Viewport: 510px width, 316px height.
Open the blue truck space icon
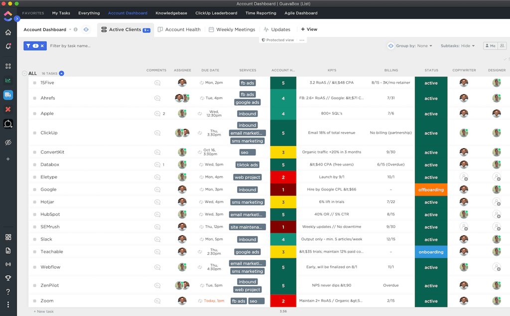click(x=8, y=95)
